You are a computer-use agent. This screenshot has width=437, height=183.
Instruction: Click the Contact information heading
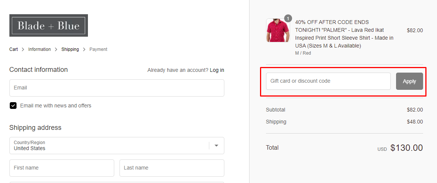(x=38, y=70)
